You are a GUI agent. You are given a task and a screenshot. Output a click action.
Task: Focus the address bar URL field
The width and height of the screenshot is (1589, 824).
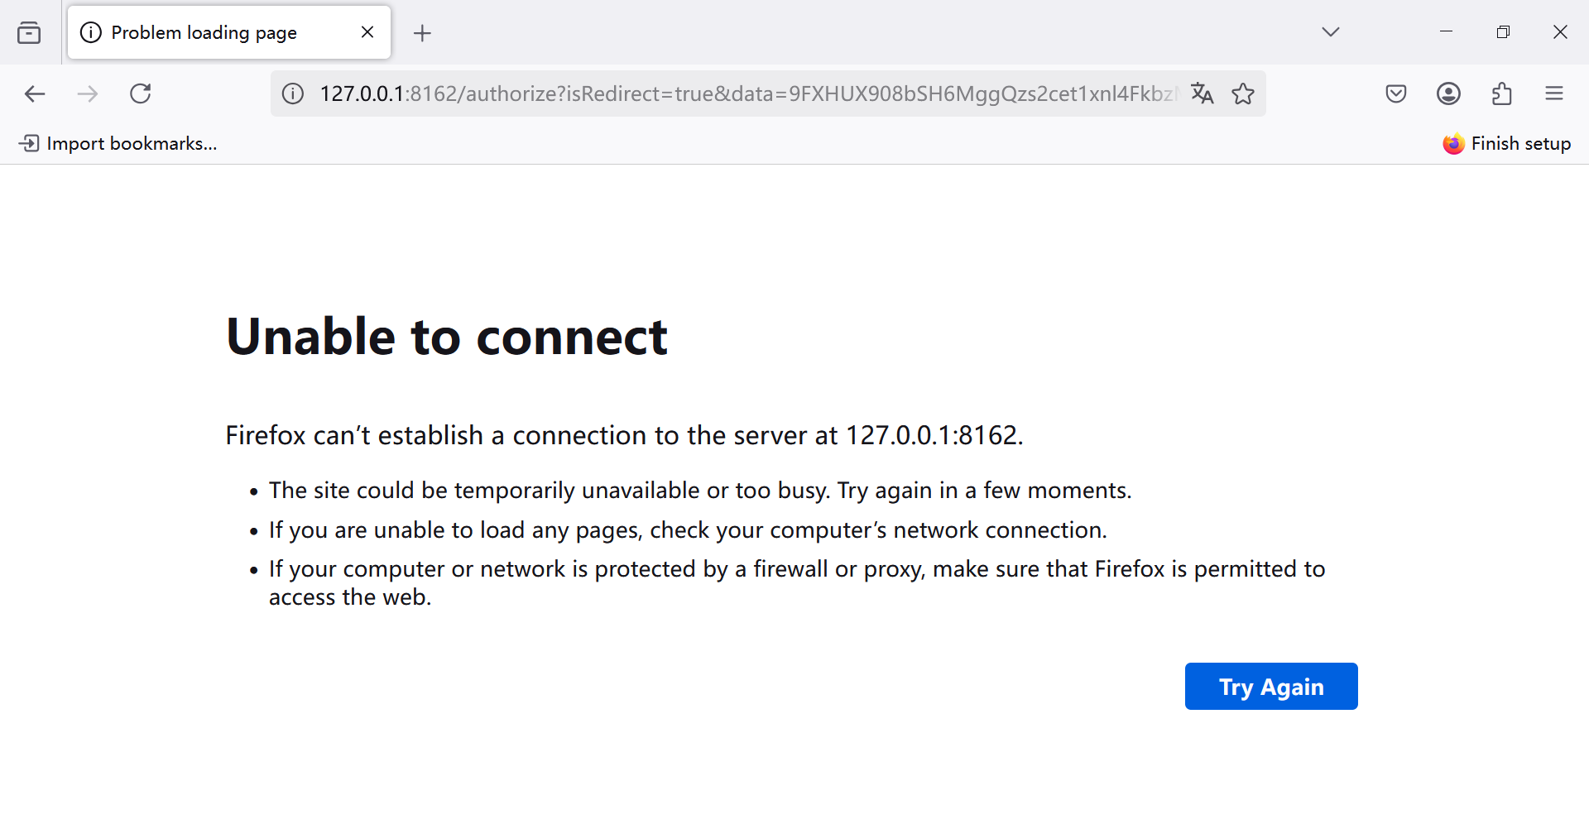point(745,93)
